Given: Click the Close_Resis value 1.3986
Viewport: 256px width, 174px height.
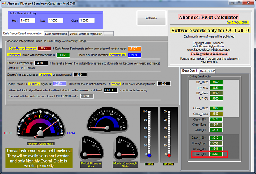Looking at the screenshot, I should [x=216, y=114].
